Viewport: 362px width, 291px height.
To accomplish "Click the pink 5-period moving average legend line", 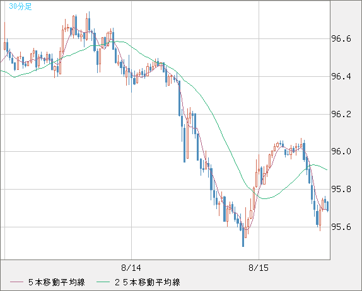I will (16, 282).
